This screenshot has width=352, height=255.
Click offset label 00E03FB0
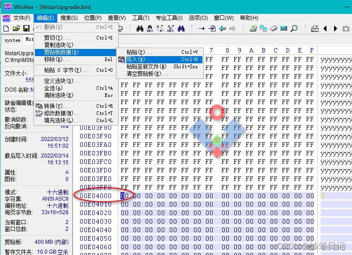pyautogui.click(x=96, y=153)
